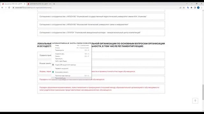Viewport: 204px width, 114px height.
Task: Choose Просмотр кода страницы menu entry
Action: point(71,76)
